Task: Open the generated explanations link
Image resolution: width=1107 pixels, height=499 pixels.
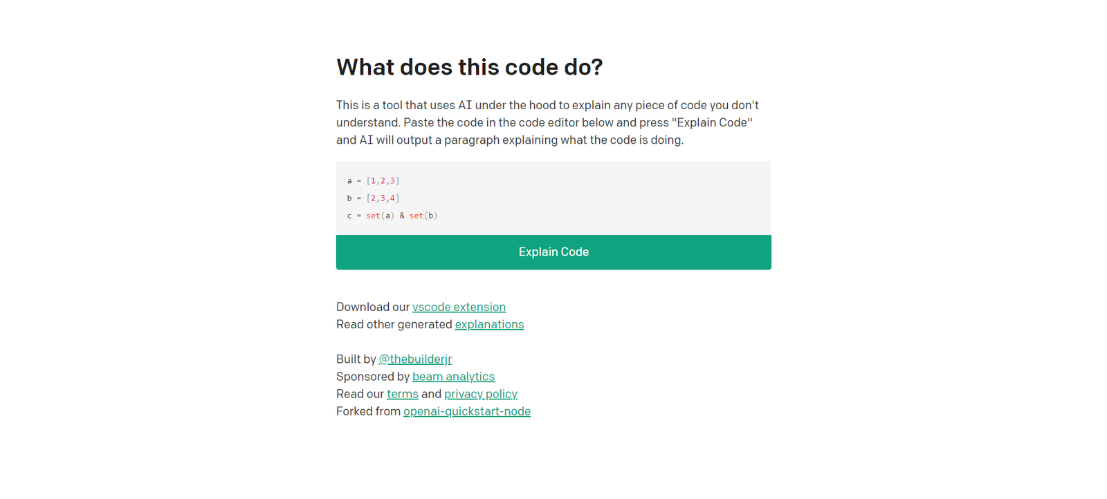Action: [x=489, y=324]
